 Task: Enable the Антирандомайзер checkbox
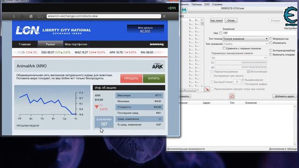pyautogui.click(x=271, y=50)
